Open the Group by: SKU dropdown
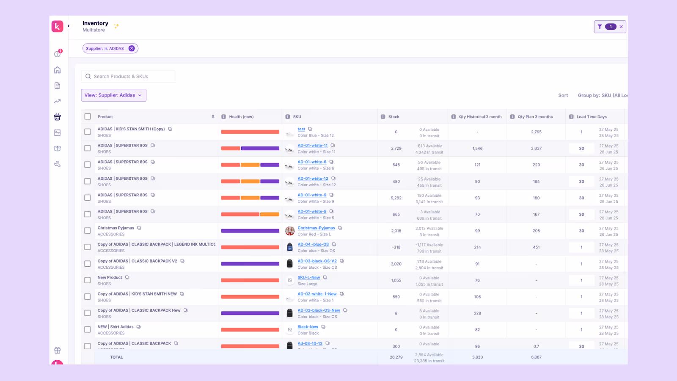 point(603,95)
